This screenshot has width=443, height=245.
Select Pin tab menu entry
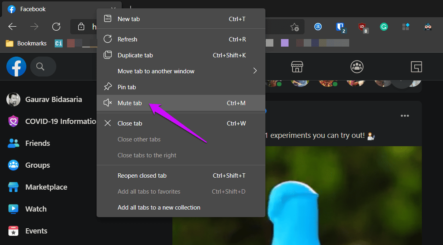181,87
